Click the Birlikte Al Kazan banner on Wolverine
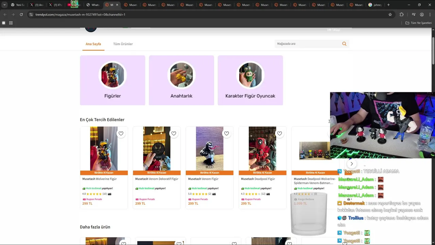 [x=104, y=173]
